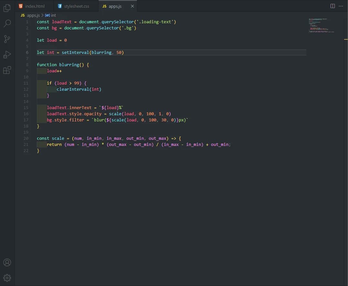This screenshot has height=286, width=348.
Task: Open the Extensions panel
Action: (x=7, y=70)
